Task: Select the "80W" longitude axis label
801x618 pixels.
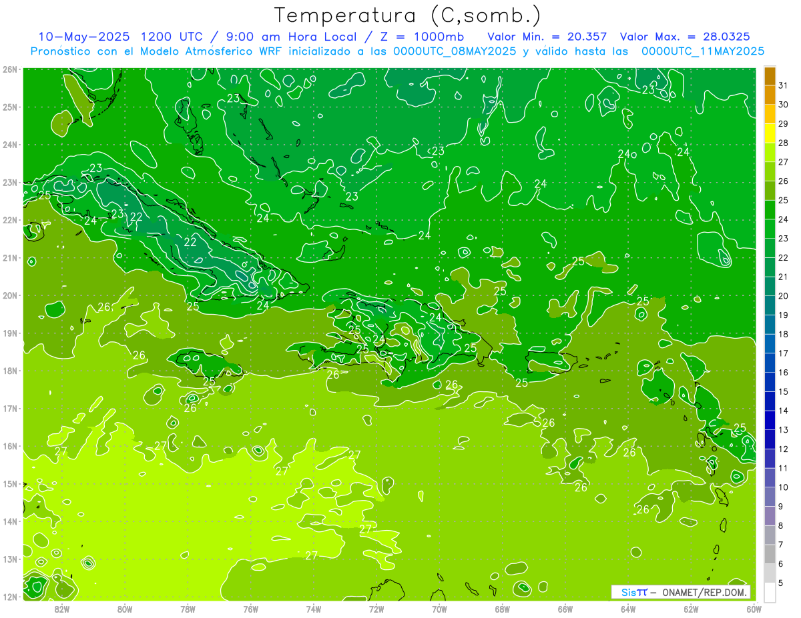Action: [x=125, y=609]
